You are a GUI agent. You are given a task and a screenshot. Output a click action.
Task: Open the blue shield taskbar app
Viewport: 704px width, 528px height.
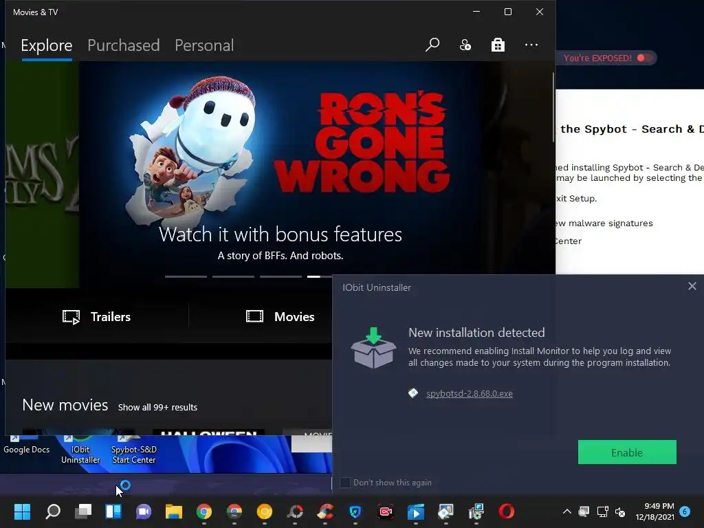(355, 511)
